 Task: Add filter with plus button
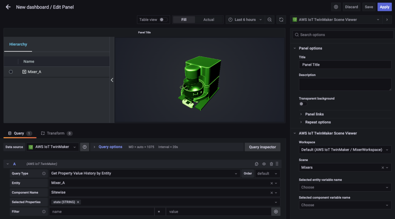276,212
